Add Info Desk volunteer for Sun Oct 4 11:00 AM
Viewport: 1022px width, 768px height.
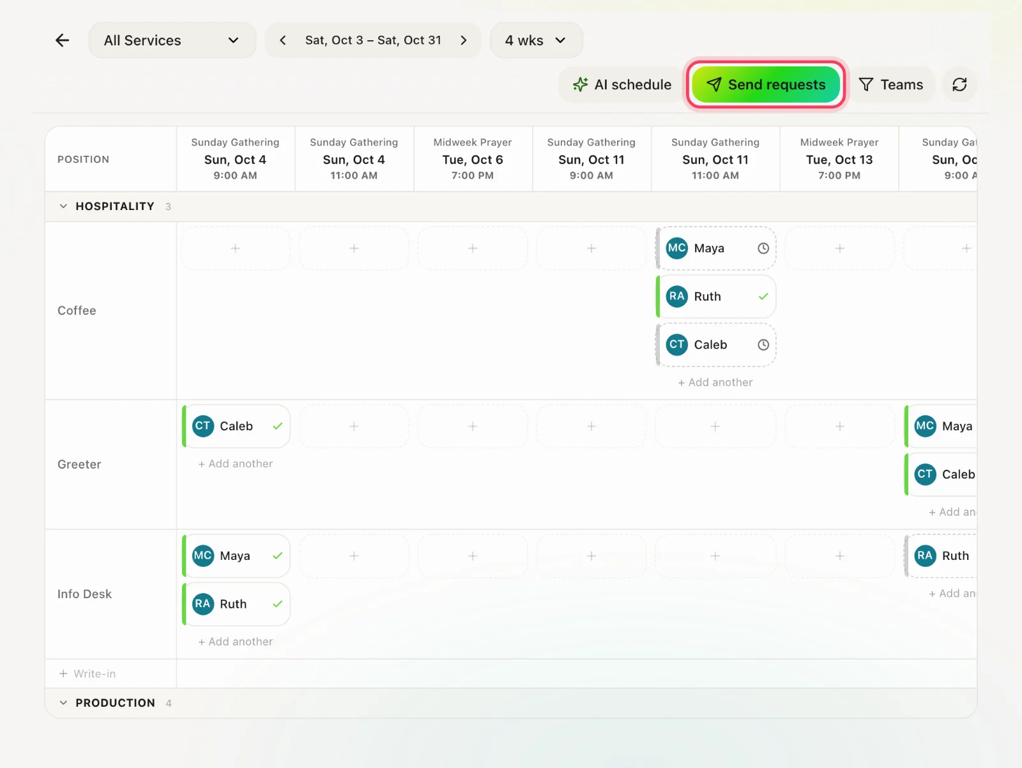pos(354,555)
